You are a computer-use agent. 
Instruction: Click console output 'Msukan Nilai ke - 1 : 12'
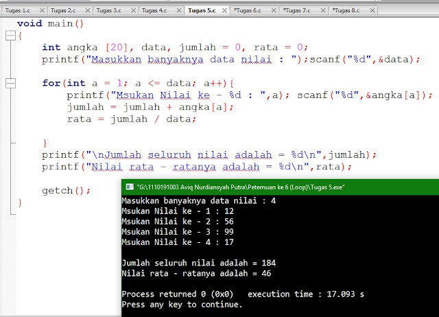[178, 211]
